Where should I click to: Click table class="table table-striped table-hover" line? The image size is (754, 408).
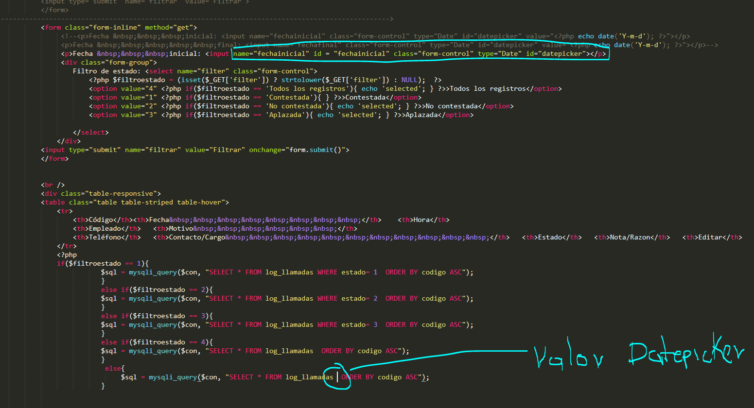point(135,202)
